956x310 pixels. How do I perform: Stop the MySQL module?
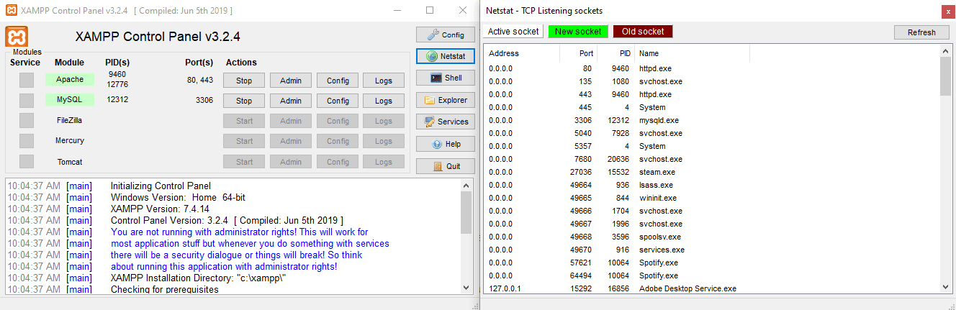[244, 101]
